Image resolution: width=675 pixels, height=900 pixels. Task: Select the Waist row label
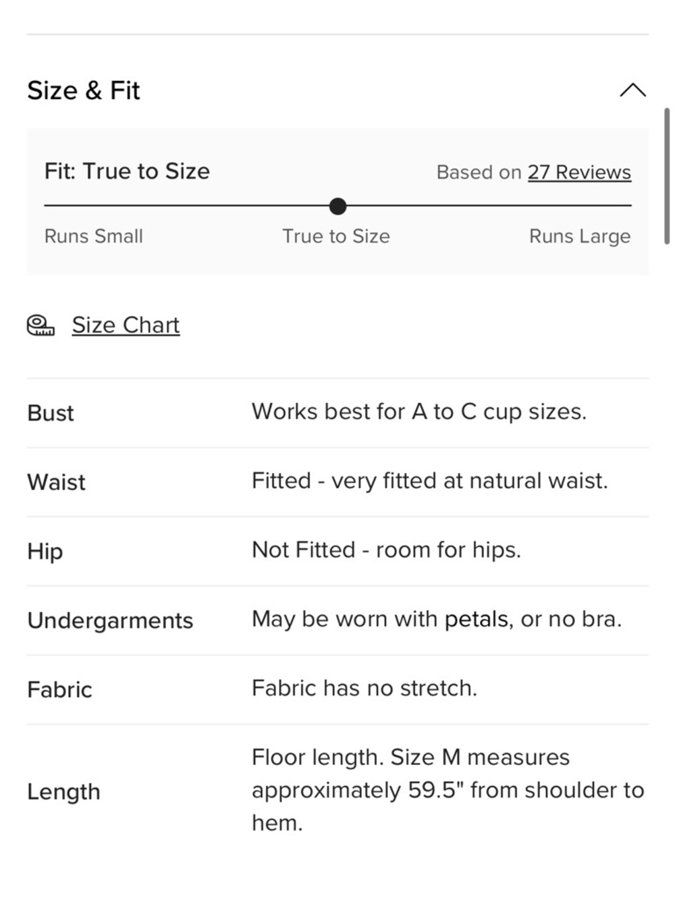pos(56,482)
